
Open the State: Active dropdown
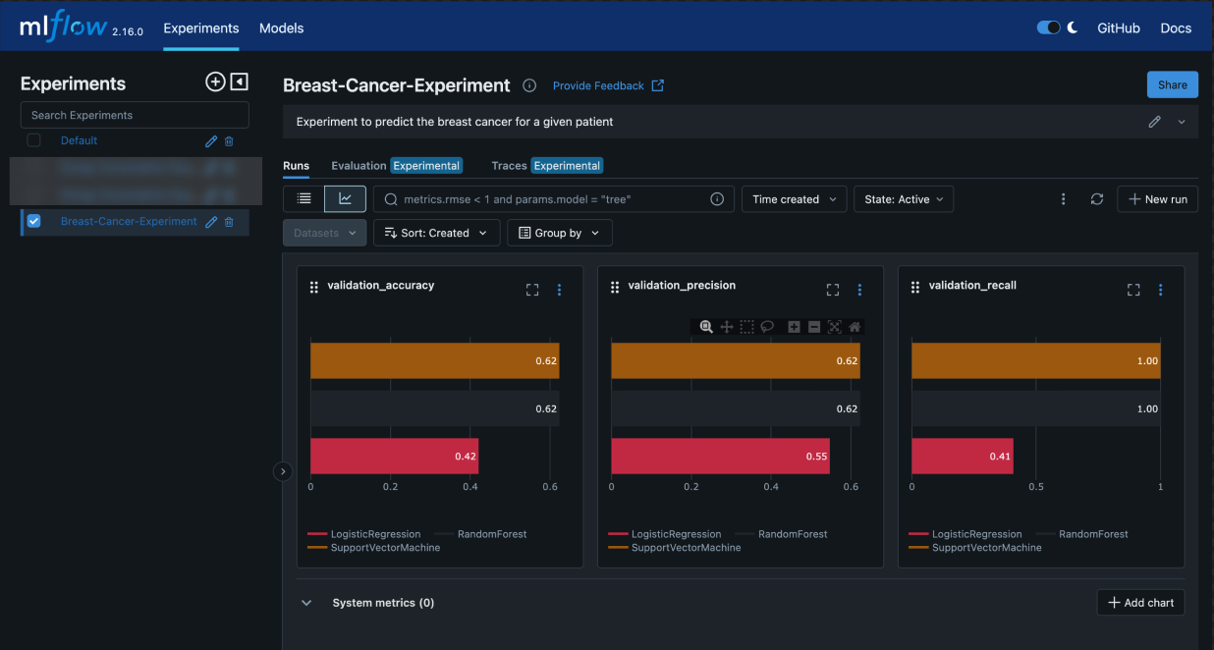click(903, 199)
